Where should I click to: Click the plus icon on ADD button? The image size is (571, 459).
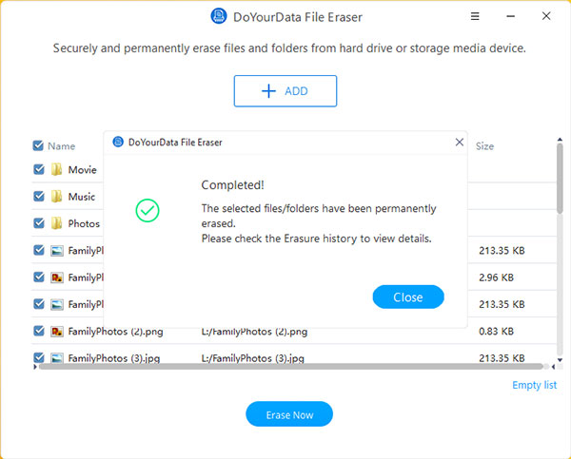coord(268,91)
